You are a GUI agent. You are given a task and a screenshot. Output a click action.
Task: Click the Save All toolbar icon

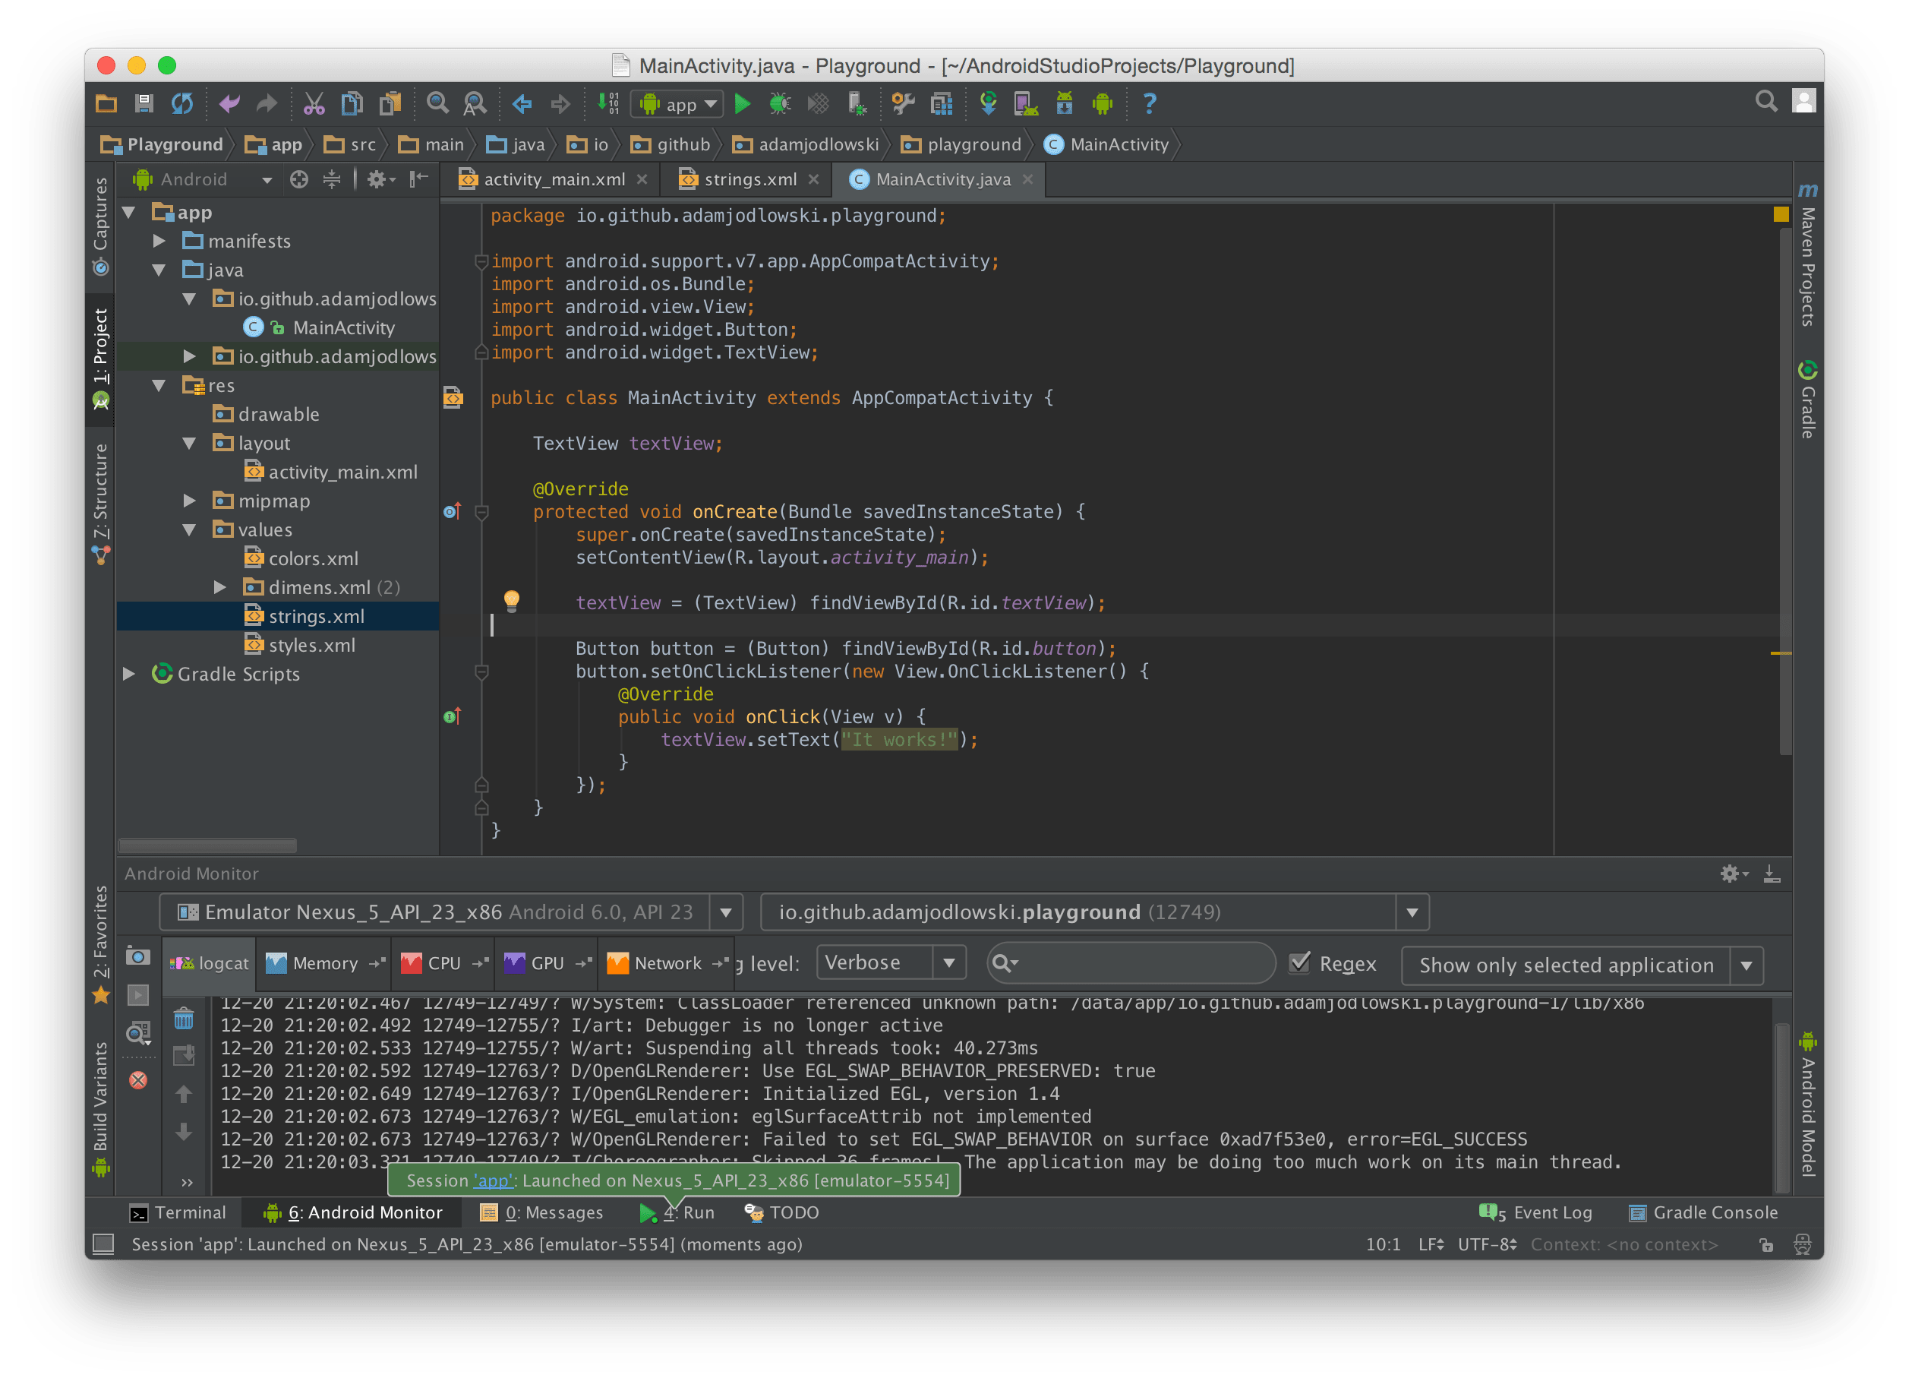click(x=144, y=103)
